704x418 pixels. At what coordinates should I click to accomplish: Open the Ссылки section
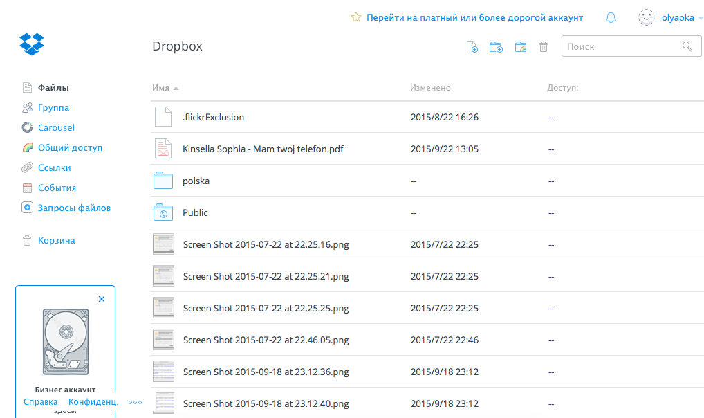click(x=55, y=167)
